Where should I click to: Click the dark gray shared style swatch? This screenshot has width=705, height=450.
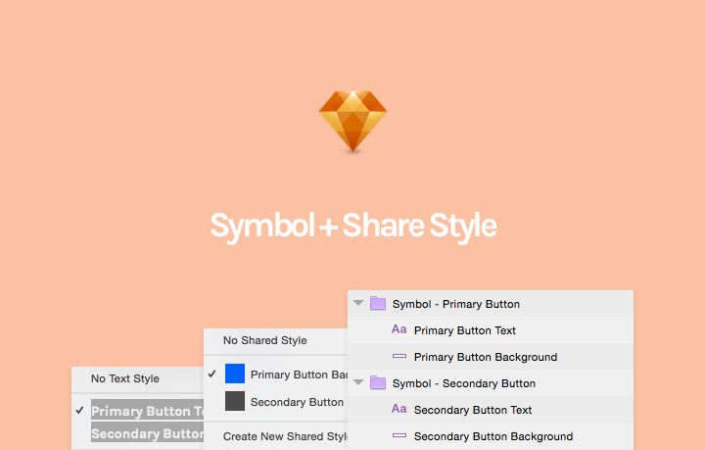click(235, 401)
